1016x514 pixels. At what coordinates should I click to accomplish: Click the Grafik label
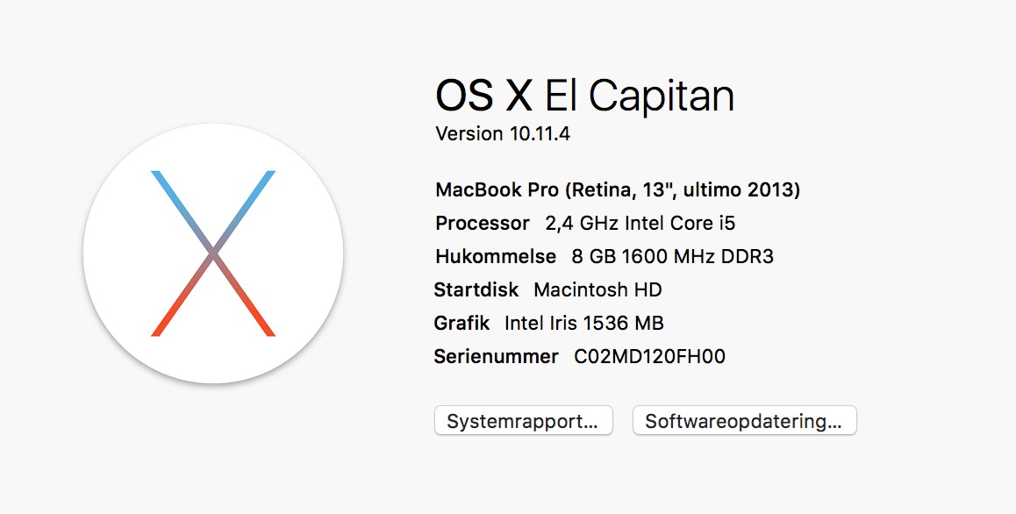tap(461, 323)
